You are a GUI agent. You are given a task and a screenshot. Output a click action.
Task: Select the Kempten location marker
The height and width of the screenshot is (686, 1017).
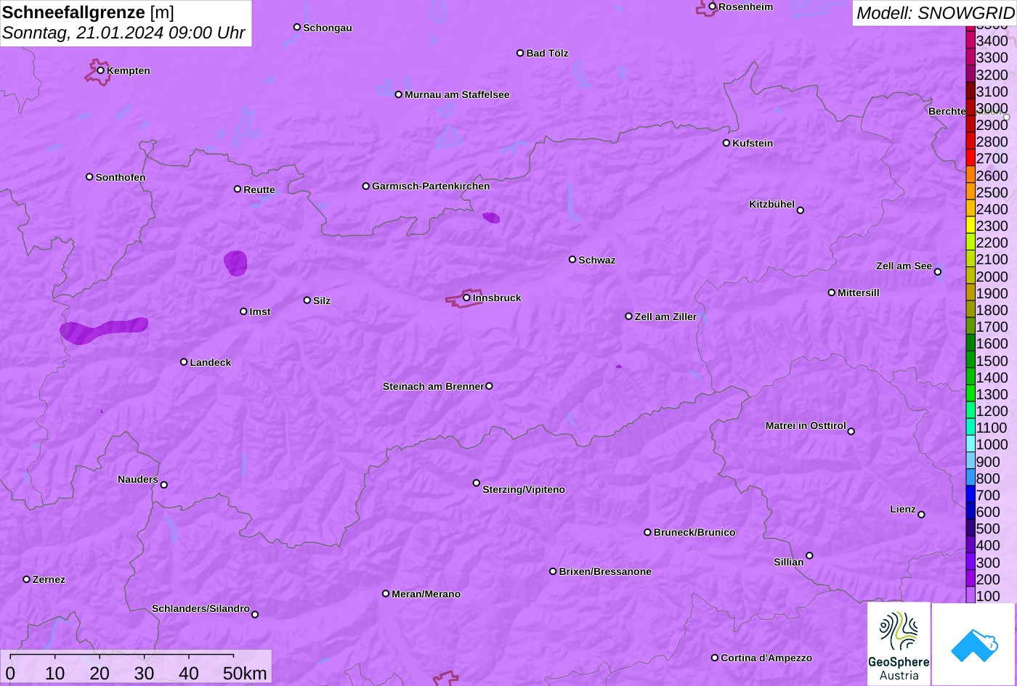101,70
